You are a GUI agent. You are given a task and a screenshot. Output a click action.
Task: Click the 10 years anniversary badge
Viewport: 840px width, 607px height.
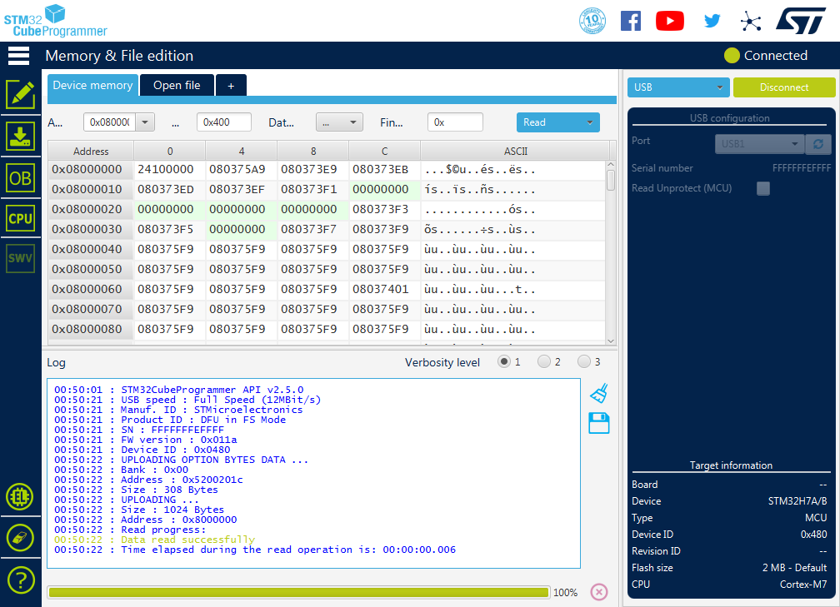(592, 21)
